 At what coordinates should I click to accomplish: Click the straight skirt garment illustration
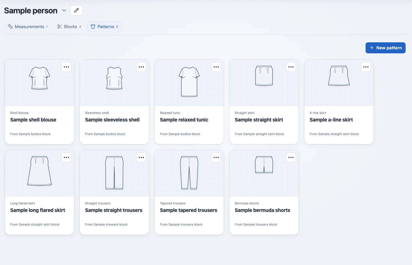click(264, 75)
